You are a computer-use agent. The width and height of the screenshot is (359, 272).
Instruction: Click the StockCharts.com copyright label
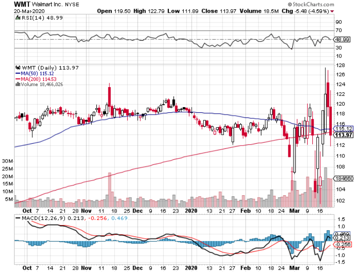click(x=311, y=4)
